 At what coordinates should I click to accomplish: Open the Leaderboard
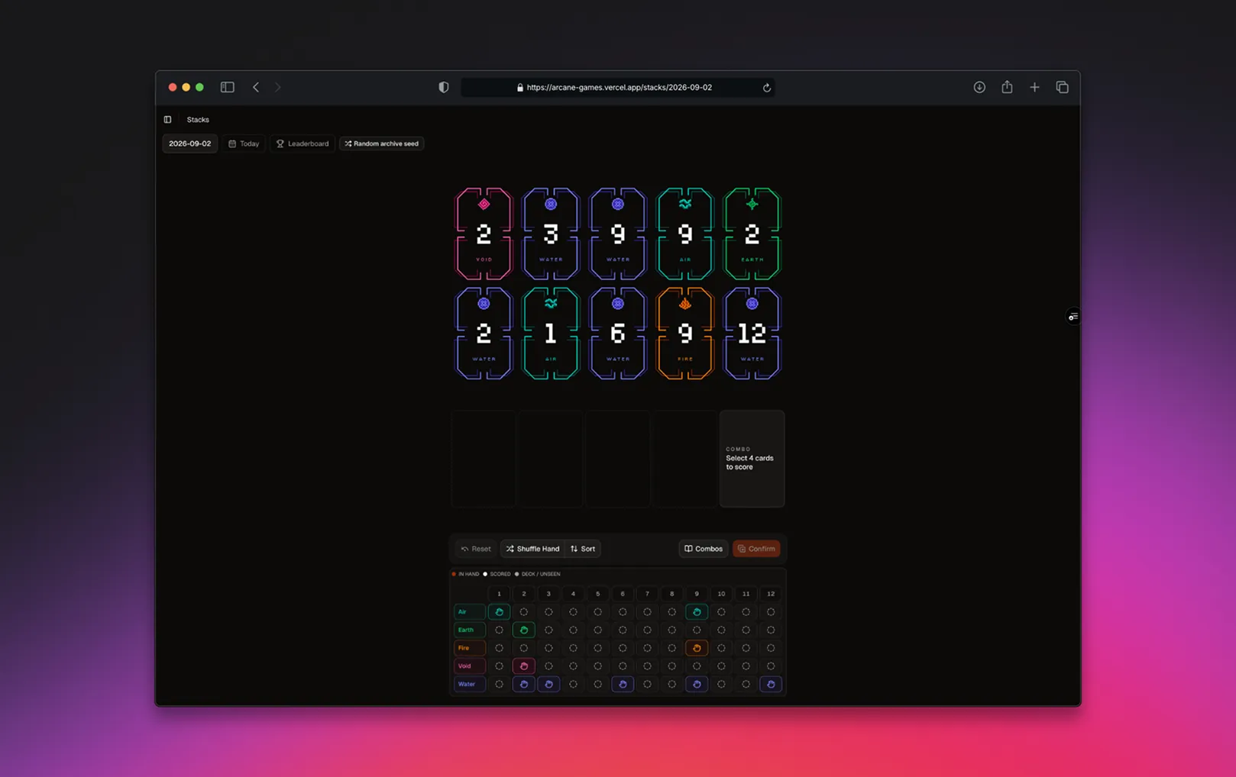pyautogui.click(x=303, y=143)
